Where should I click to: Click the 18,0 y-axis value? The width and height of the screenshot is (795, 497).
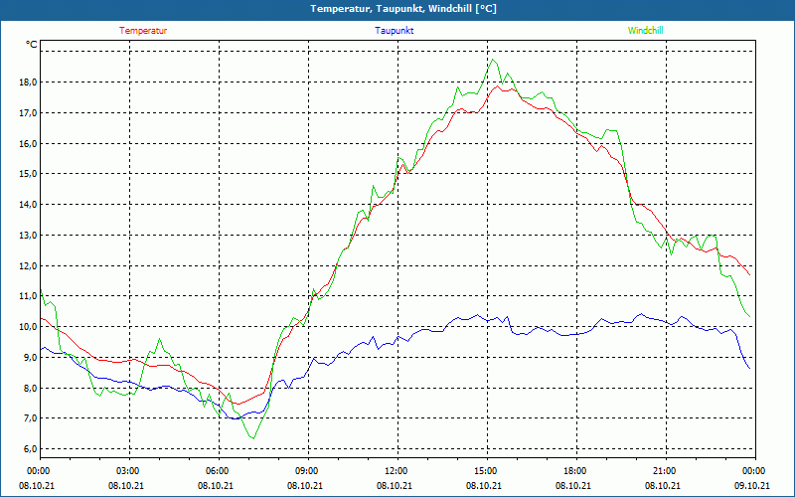(29, 83)
